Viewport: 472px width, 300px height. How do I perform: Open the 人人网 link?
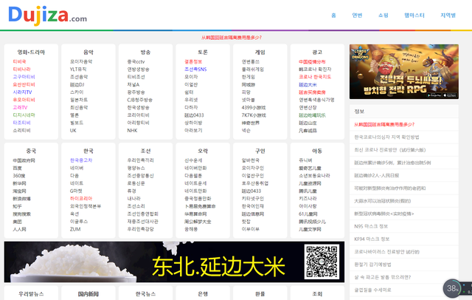coord(20,229)
